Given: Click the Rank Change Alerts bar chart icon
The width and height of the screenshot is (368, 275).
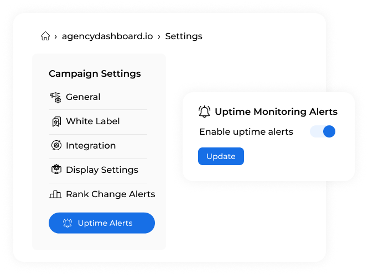Looking at the screenshot, I should (x=55, y=194).
